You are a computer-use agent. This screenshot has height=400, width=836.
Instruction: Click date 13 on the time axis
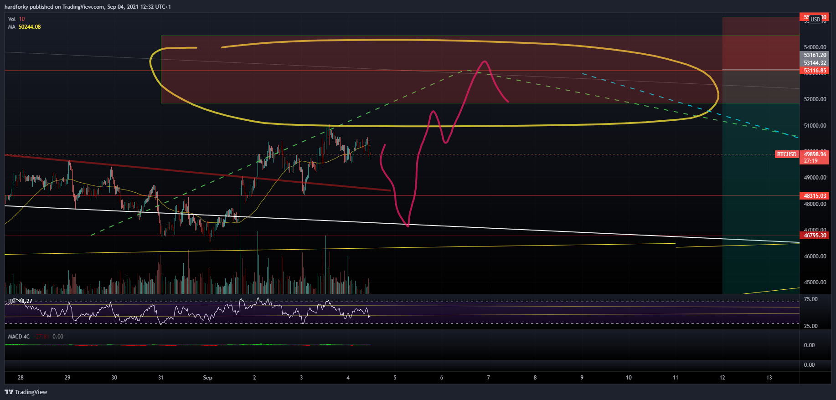(769, 378)
